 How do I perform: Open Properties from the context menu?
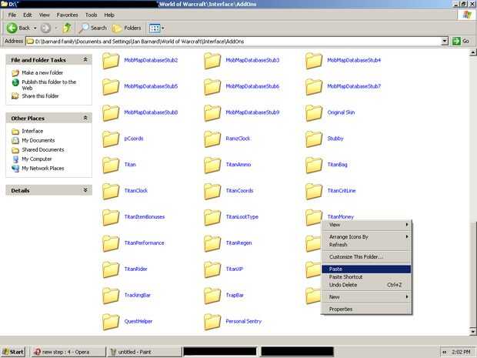click(366, 309)
